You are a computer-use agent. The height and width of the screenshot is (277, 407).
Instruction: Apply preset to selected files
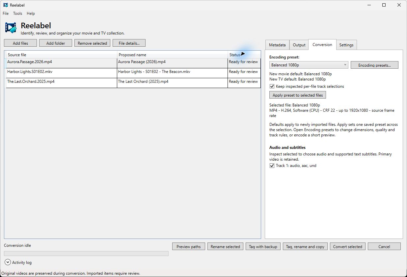tap(298, 95)
